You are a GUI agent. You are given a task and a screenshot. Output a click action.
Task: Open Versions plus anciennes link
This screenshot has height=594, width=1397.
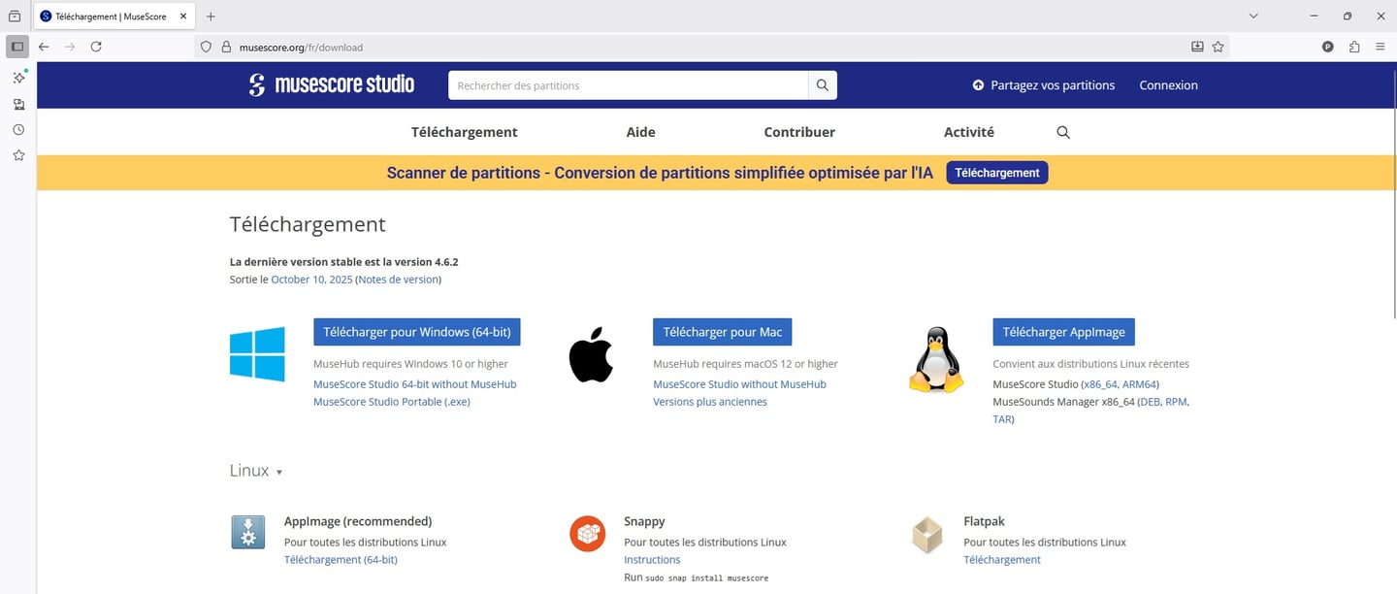pos(710,402)
